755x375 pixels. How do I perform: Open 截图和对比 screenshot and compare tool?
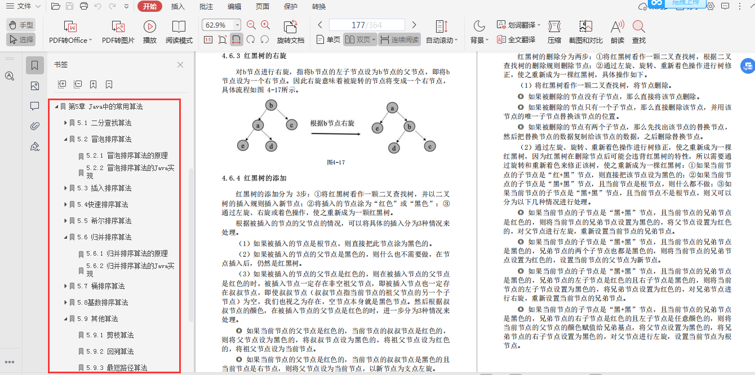coord(586,32)
